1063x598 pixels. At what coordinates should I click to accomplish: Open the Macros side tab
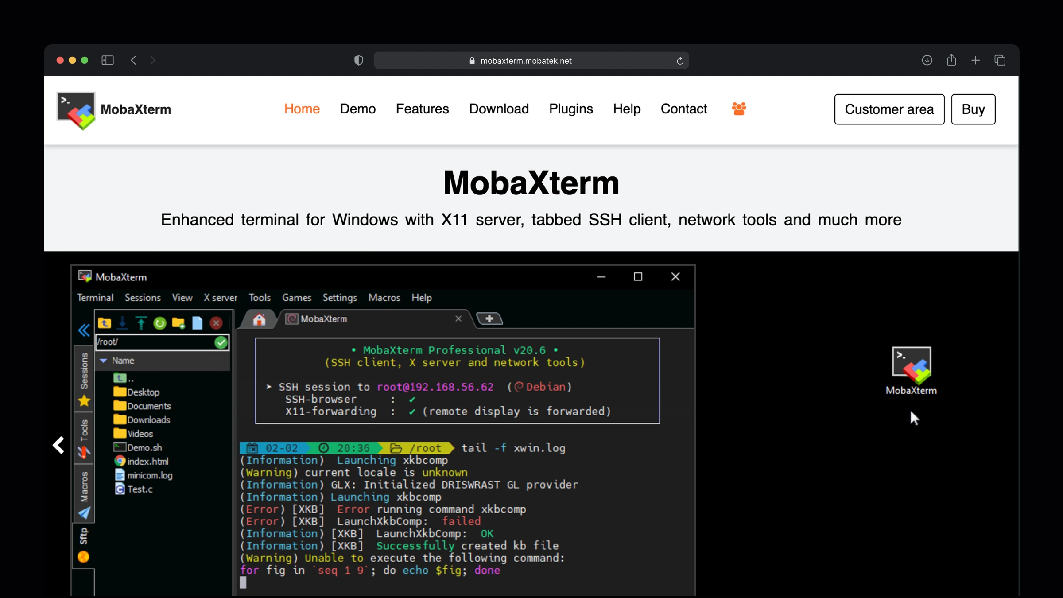click(84, 494)
